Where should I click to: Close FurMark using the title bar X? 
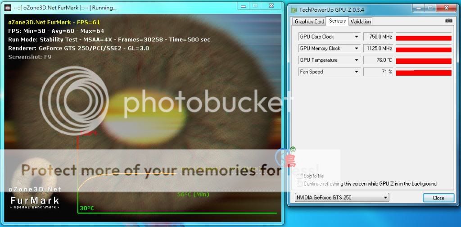click(271, 6)
